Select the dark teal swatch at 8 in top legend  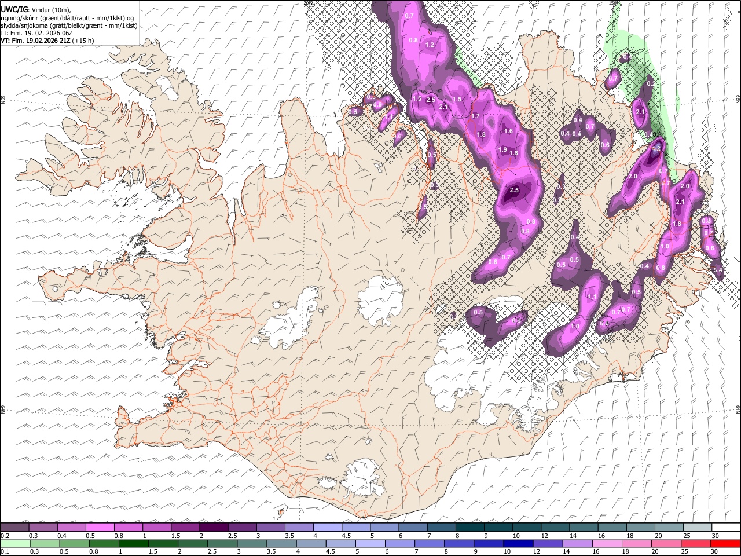coord(469,527)
